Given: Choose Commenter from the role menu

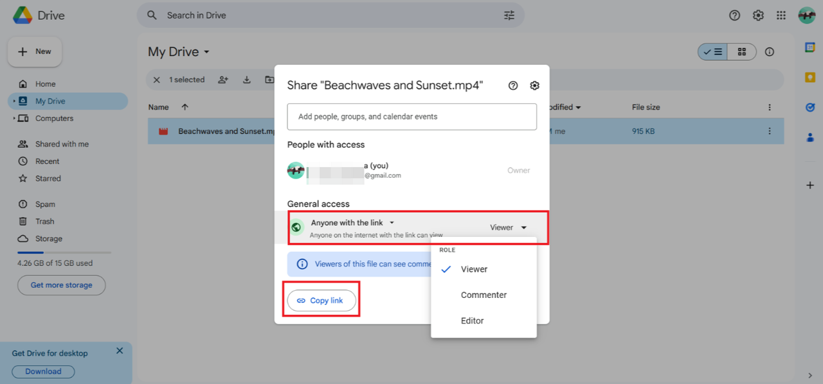Looking at the screenshot, I should click(484, 295).
